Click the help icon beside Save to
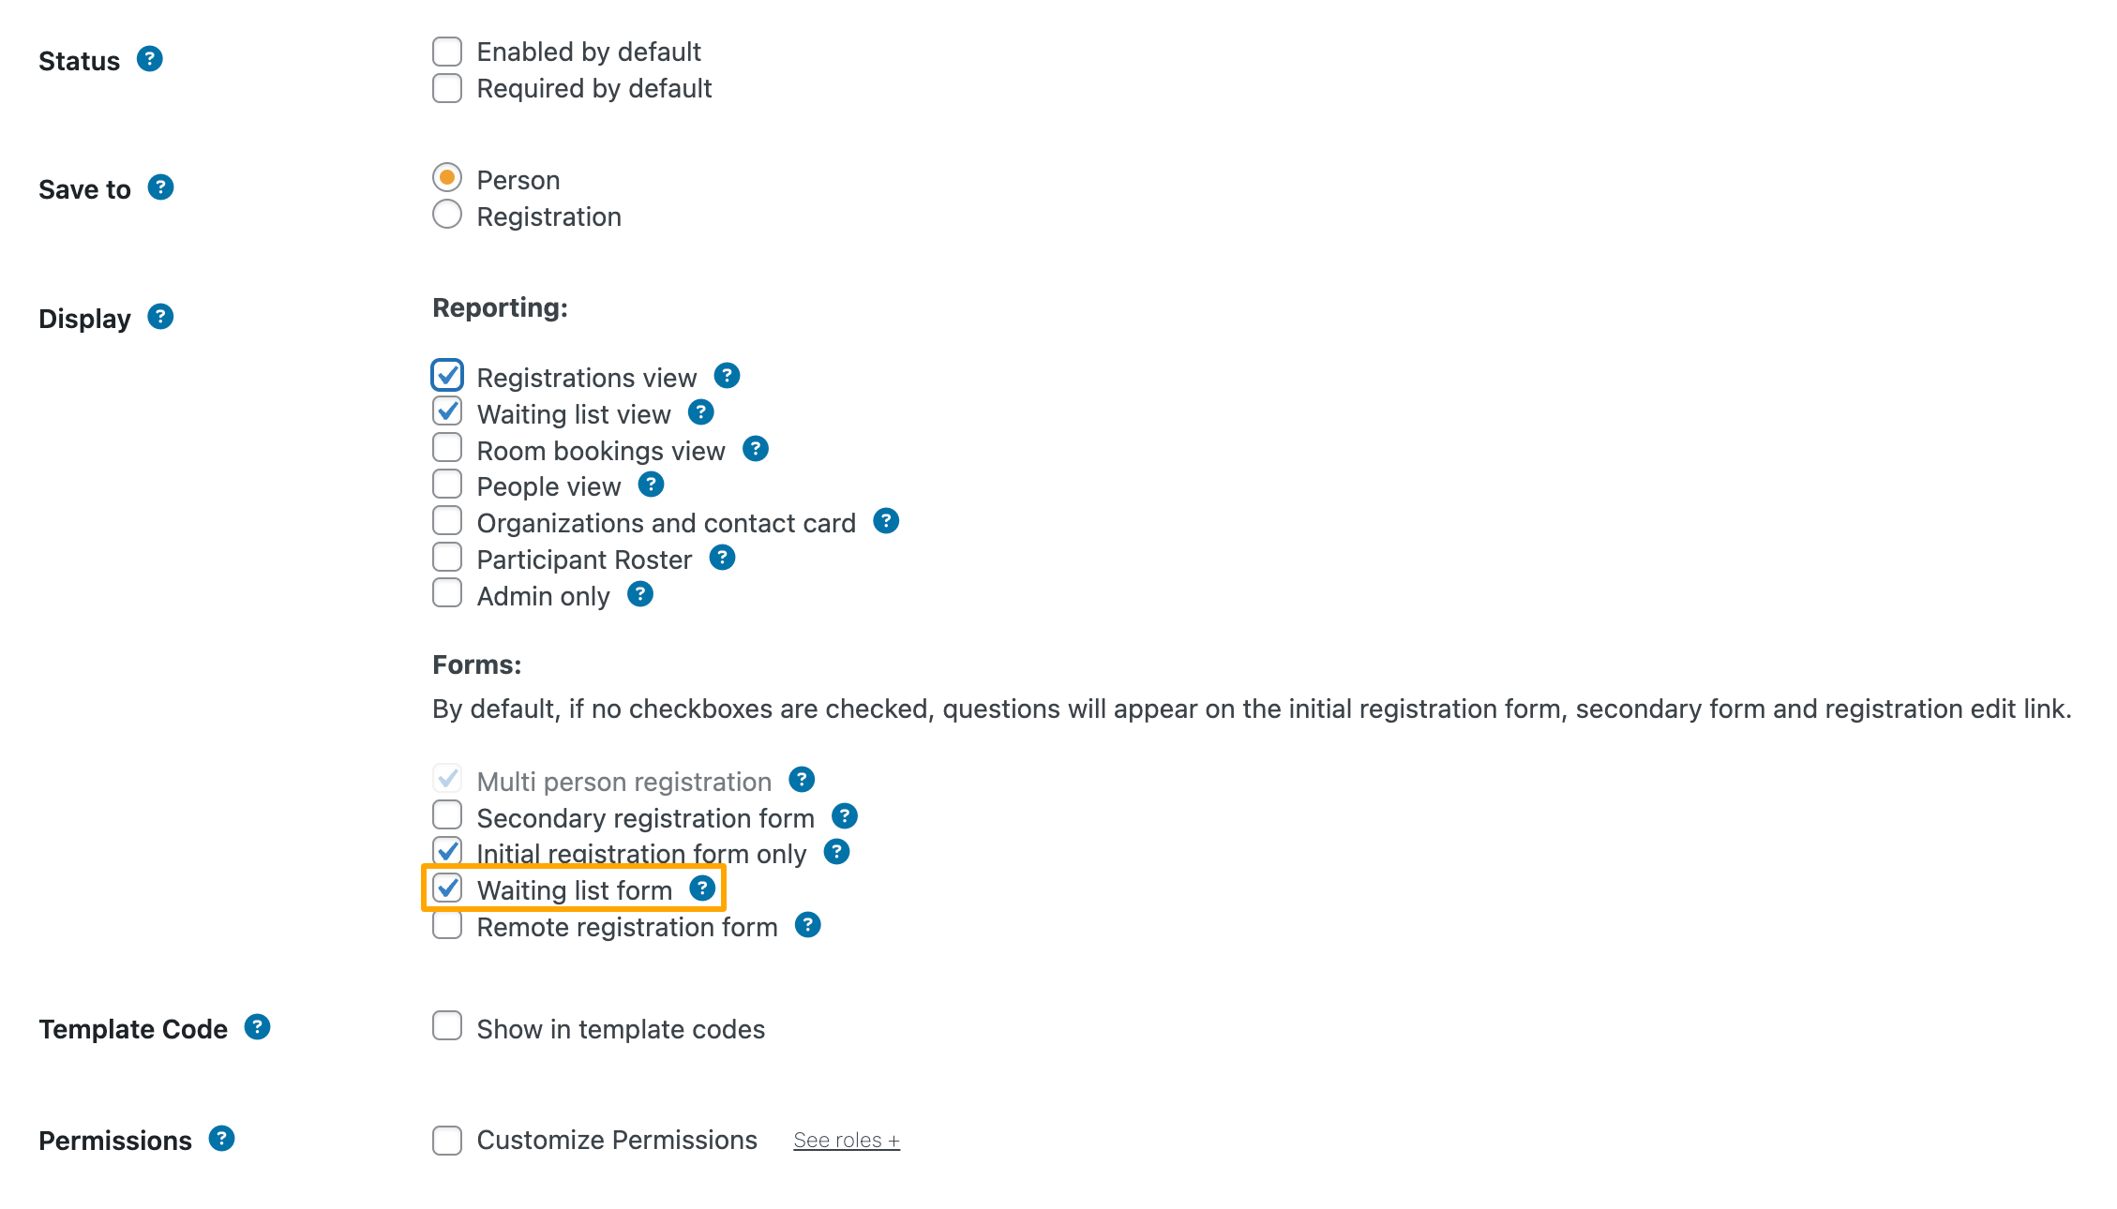Image resolution: width=2117 pixels, height=1209 pixels. click(161, 187)
